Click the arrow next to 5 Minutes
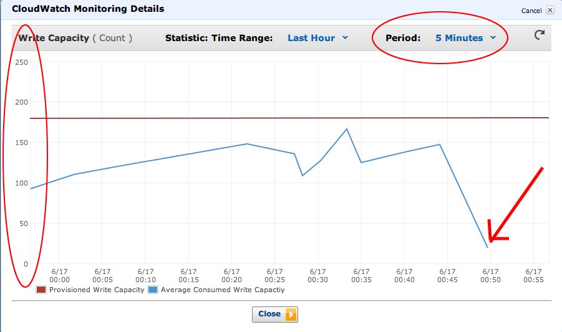562x332 pixels. [493, 38]
